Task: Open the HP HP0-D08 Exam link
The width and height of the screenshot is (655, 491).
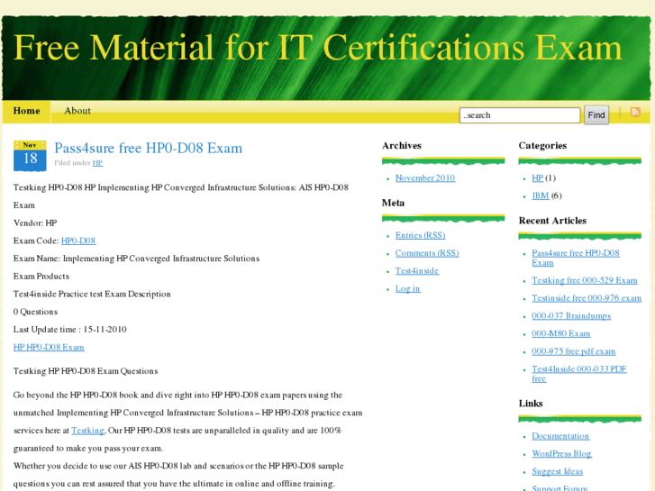Action: pos(49,347)
